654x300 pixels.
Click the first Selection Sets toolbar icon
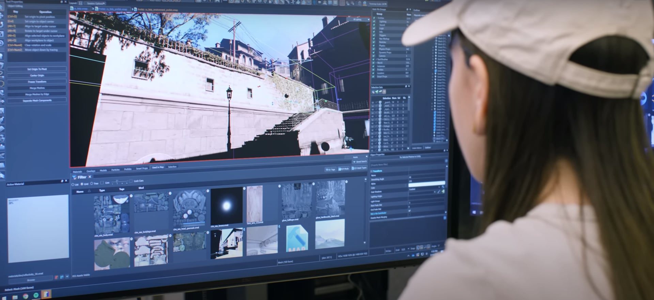pyautogui.click(x=373, y=91)
